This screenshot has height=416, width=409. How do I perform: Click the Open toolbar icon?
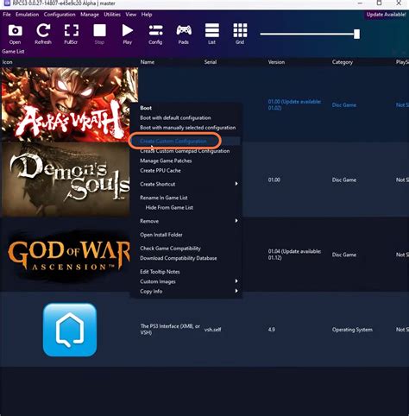pyautogui.click(x=15, y=35)
